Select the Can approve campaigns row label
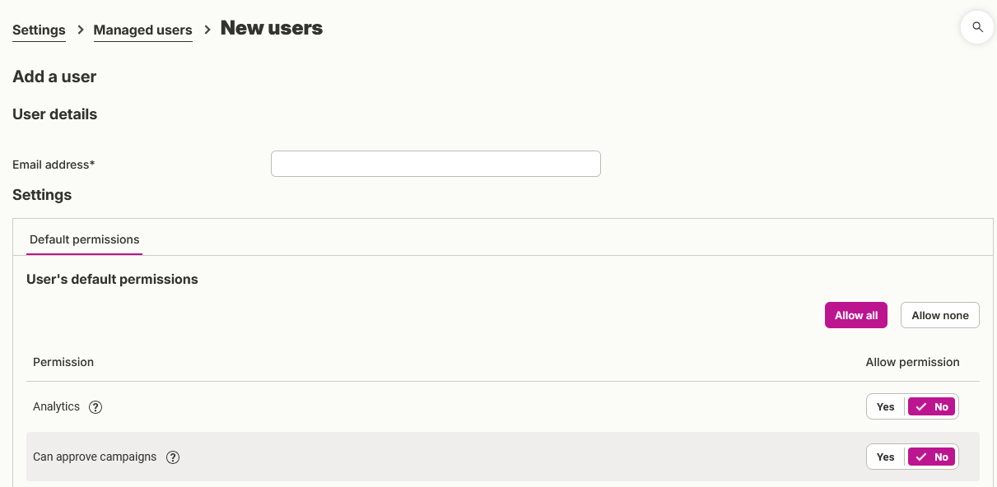997x487 pixels. (95, 457)
